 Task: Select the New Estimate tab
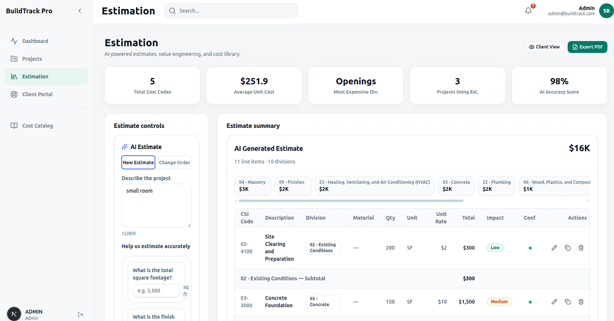139,162
